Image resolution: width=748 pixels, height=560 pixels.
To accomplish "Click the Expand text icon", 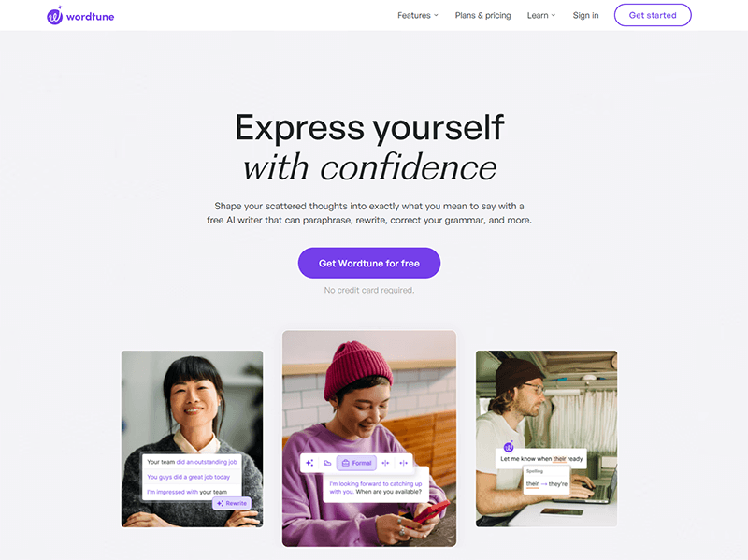I will (x=403, y=463).
